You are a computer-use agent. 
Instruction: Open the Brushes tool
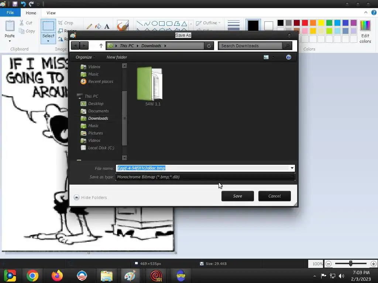123,25
